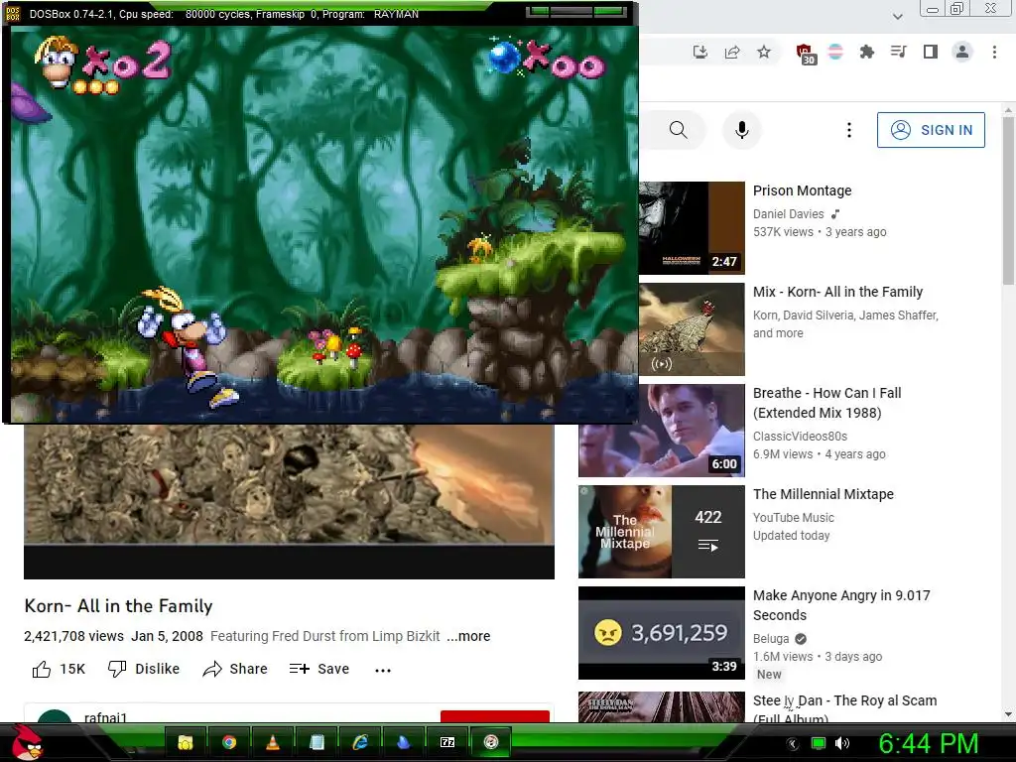
Task: Switch to the DOSBox taskbar button
Action: coord(491,742)
